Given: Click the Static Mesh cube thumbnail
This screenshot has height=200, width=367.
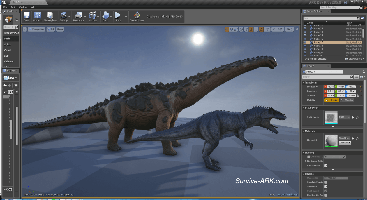Looking at the screenshot, I should tap(331, 117).
